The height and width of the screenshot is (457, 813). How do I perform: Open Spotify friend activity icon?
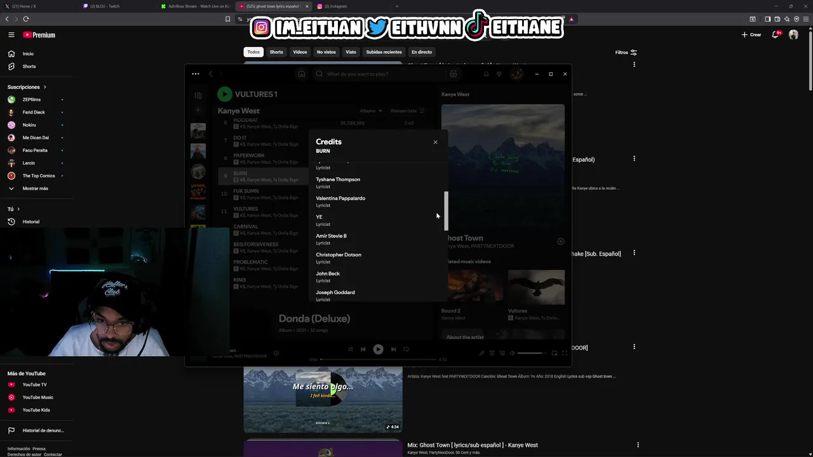(x=499, y=74)
